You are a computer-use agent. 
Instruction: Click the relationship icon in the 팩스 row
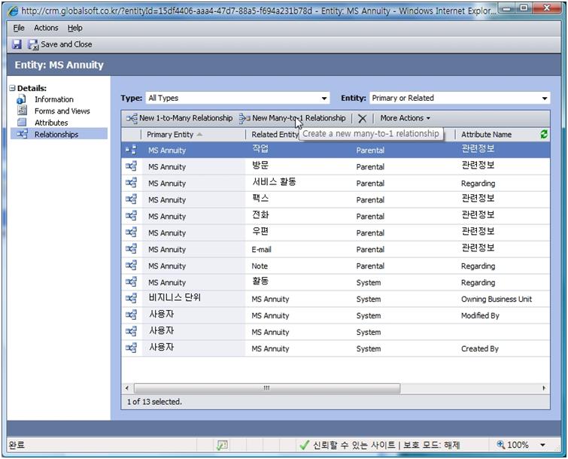coord(131,199)
